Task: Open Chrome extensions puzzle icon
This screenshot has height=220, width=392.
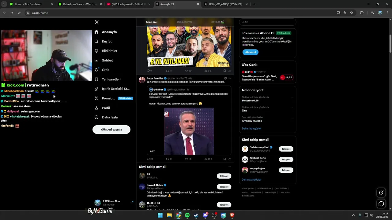Action: click(362, 13)
